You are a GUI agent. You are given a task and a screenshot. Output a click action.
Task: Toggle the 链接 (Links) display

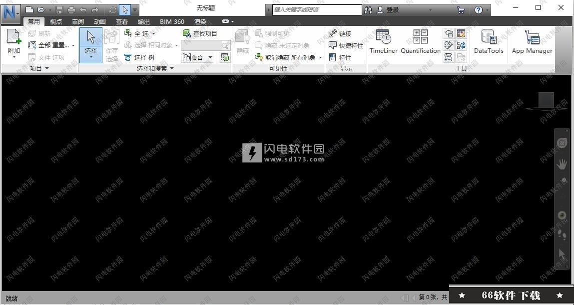click(340, 33)
